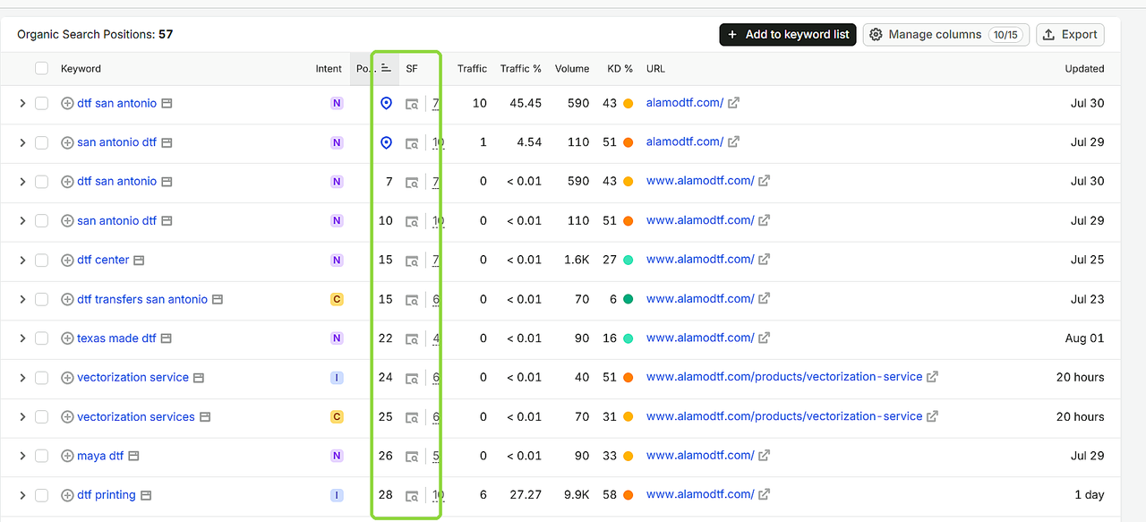The height and width of the screenshot is (522, 1146).
Task: Expand the 'dtf transfers san antonio' row chevron
Action: (x=22, y=300)
